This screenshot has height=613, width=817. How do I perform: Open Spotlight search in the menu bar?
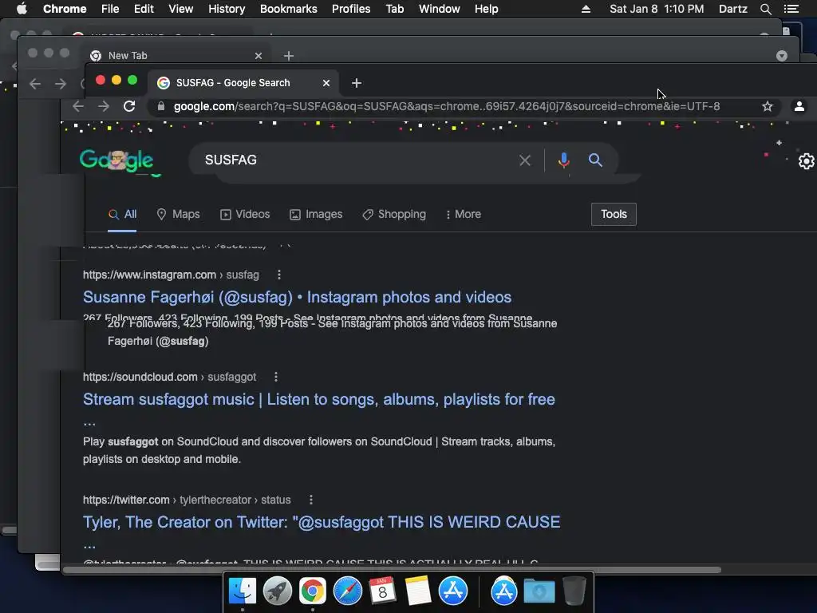click(x=765, y=9)
